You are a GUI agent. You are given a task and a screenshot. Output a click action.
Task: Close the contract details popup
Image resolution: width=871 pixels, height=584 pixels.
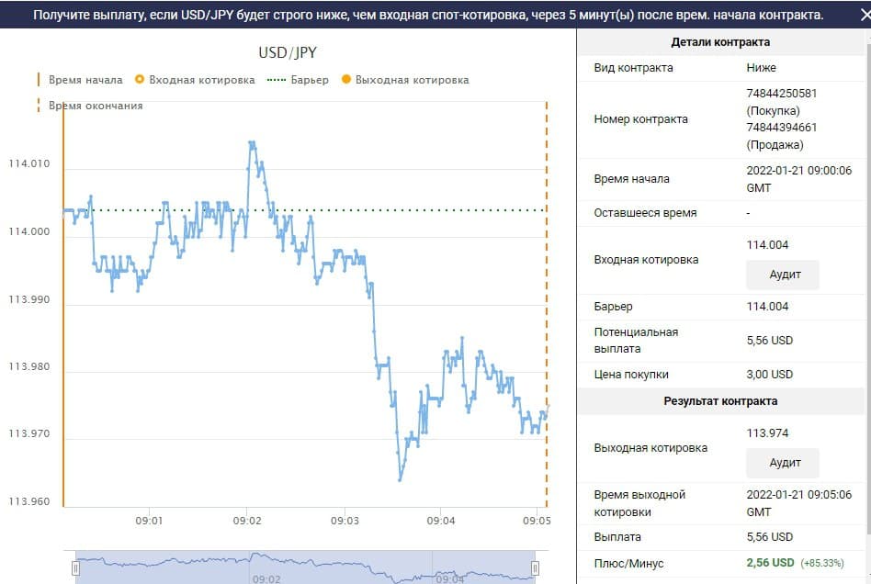click(865, 15)
